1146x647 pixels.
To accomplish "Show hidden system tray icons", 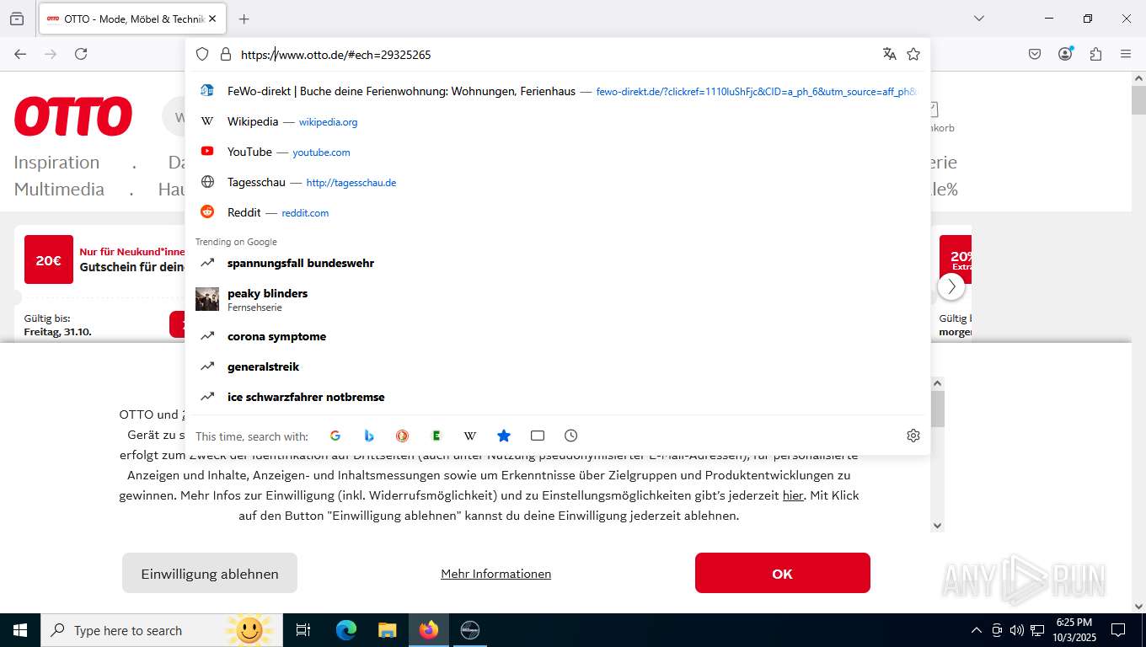I will click(977, 630).
